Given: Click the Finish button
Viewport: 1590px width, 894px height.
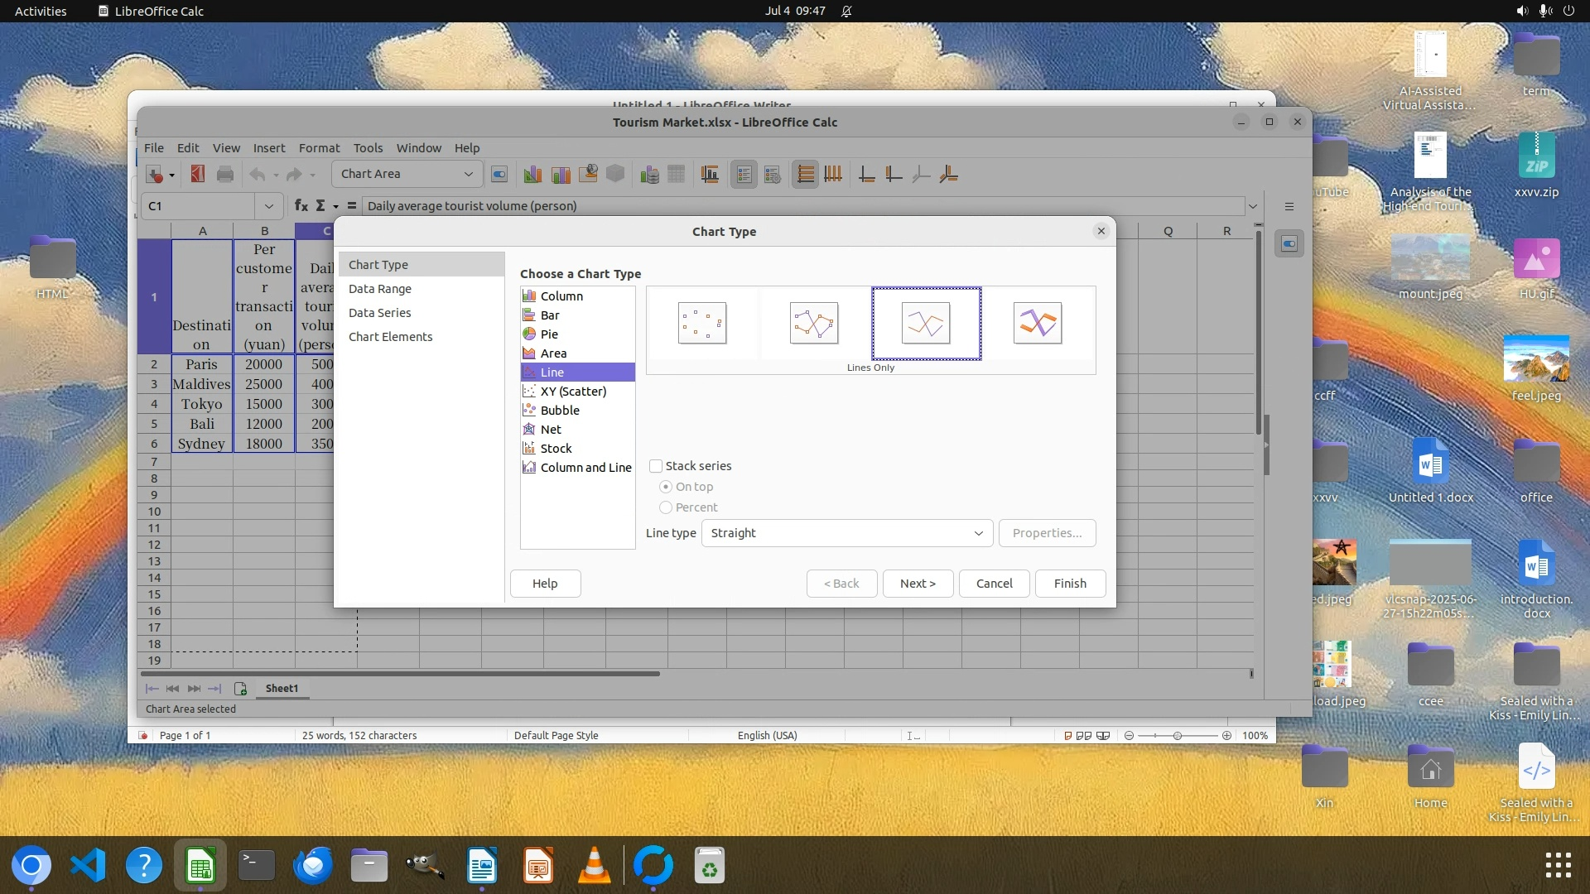Looking at the screenshot, I should 1070,584.
